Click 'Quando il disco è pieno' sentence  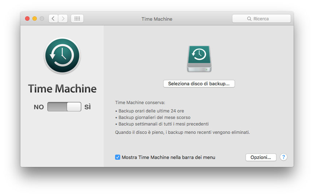tap(182, 132)
